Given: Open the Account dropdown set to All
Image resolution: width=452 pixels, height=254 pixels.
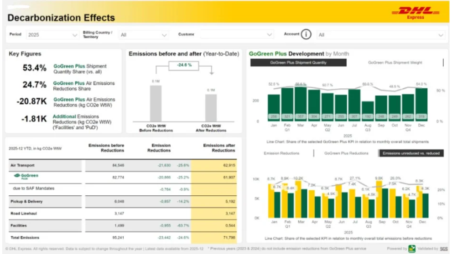Looking at the screenshot, I should (x=380, y=35).
